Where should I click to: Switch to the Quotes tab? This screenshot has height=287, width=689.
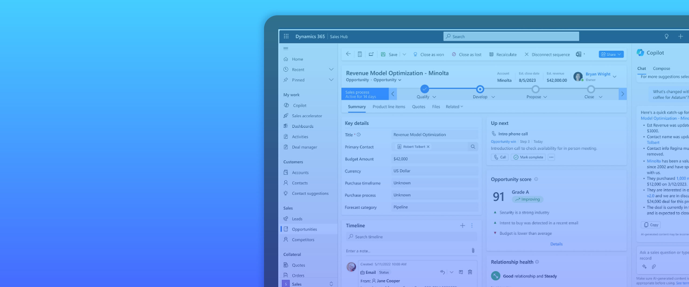click(419, 107)
